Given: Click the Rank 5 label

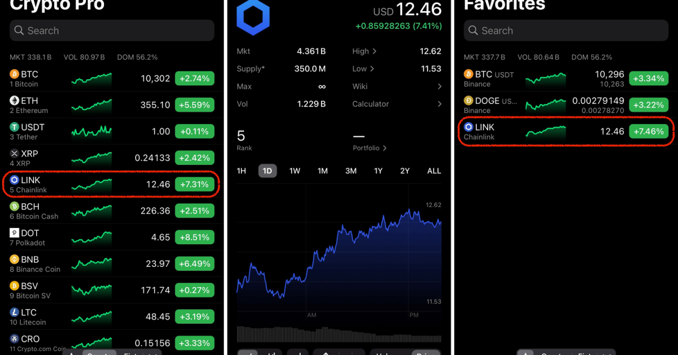Looking at the screenshot, I should [245, 148].
